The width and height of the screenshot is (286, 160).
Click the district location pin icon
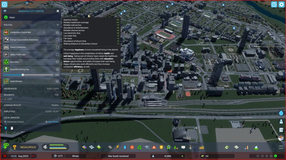pyautogui.click(x=6, y=128)
